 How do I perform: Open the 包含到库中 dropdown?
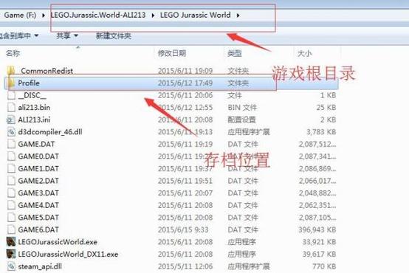(x=18, y=35)
